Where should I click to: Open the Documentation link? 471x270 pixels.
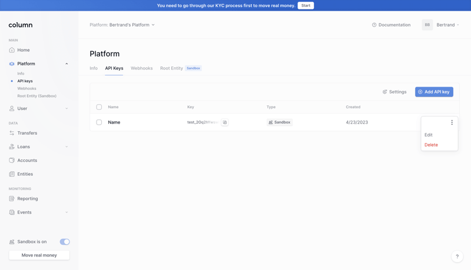click(x=394, y=25)
